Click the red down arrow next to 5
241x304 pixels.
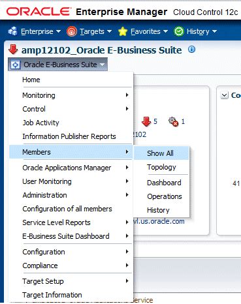pyautogui.click(x=146, y=121)
